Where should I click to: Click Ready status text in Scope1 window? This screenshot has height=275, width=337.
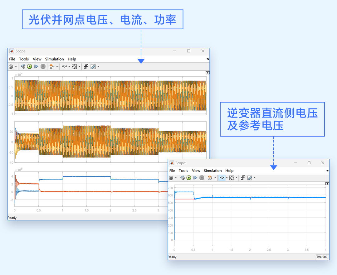tap(172, 257)
